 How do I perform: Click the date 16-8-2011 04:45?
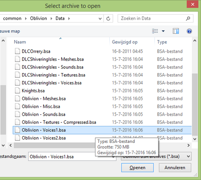(x=127, y=51)
